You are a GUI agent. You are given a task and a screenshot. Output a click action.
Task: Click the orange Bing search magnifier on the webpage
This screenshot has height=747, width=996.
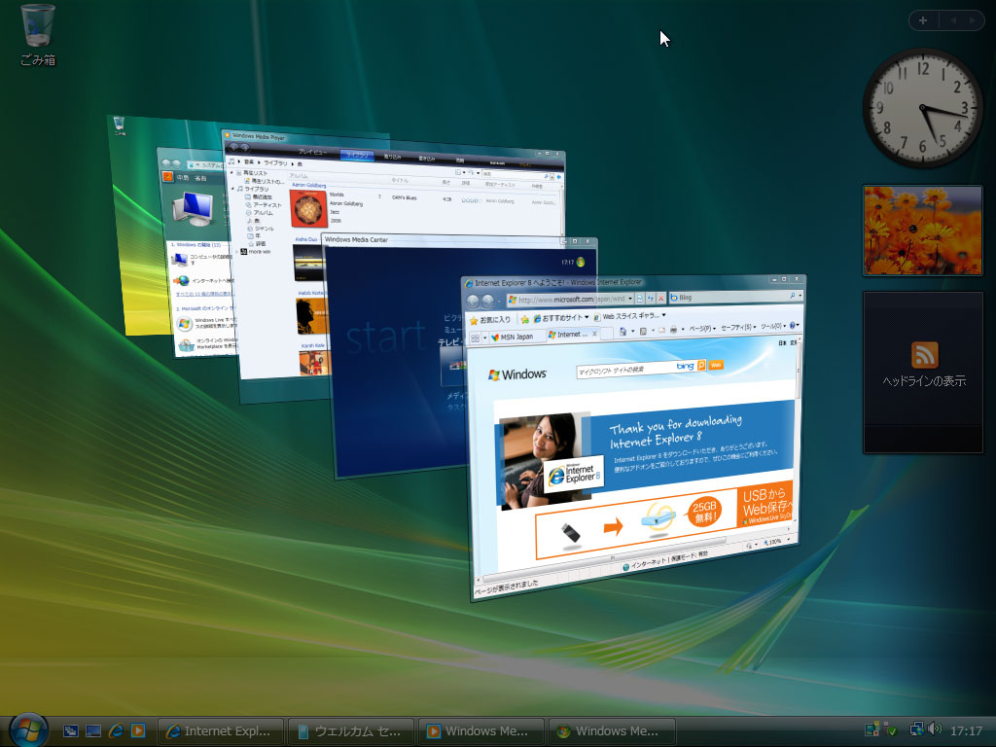click(701, 367)
